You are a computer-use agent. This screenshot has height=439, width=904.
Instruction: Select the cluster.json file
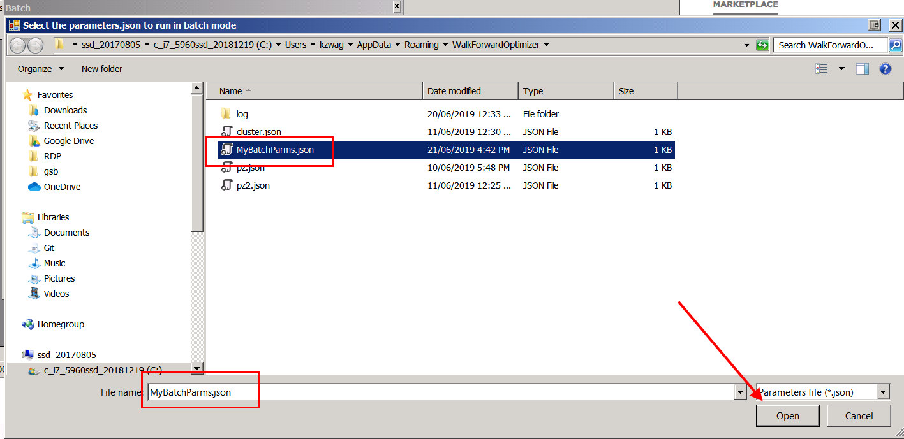click(258, 132)
